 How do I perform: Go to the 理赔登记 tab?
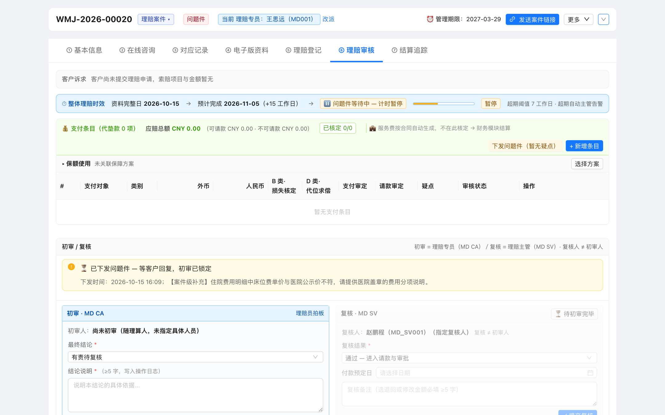click(304, 50)
